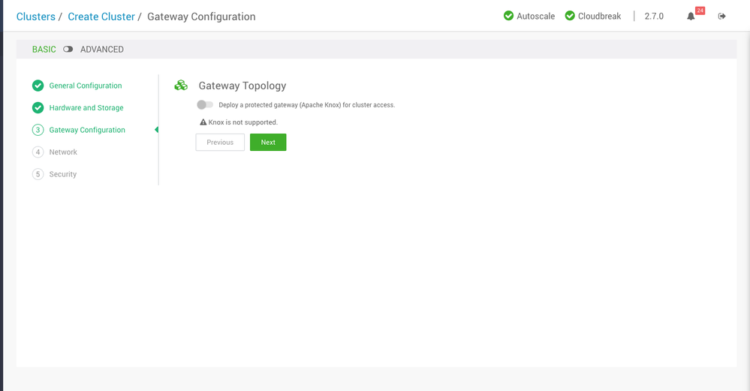Click 'Deploy a protected gateway' label
The image size is (750, 391).
(x=306, y=104)
